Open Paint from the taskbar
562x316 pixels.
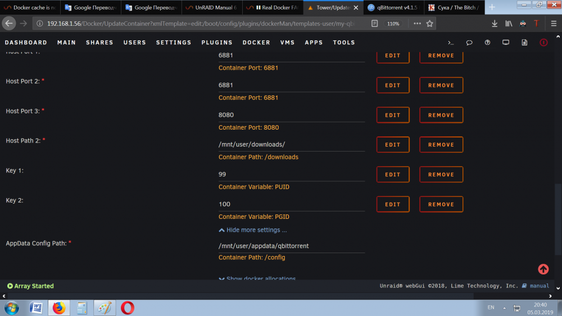click(105, 308)
